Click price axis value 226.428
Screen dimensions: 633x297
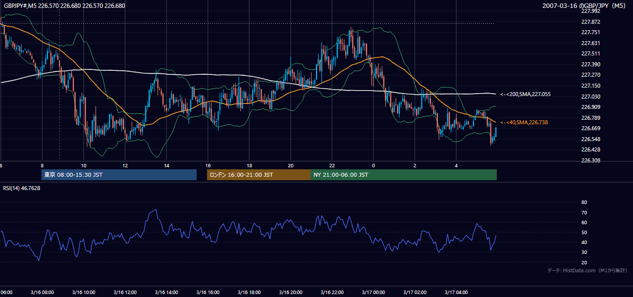590,149
